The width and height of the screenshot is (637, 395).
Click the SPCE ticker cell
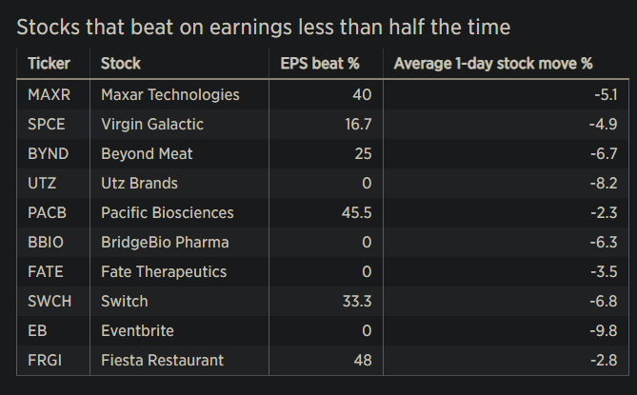47,124
